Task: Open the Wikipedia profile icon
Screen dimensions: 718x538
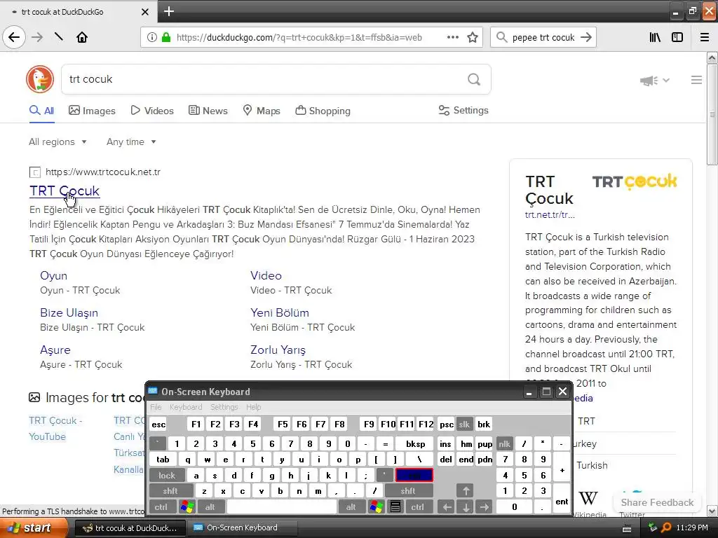Action: (588, 498)
